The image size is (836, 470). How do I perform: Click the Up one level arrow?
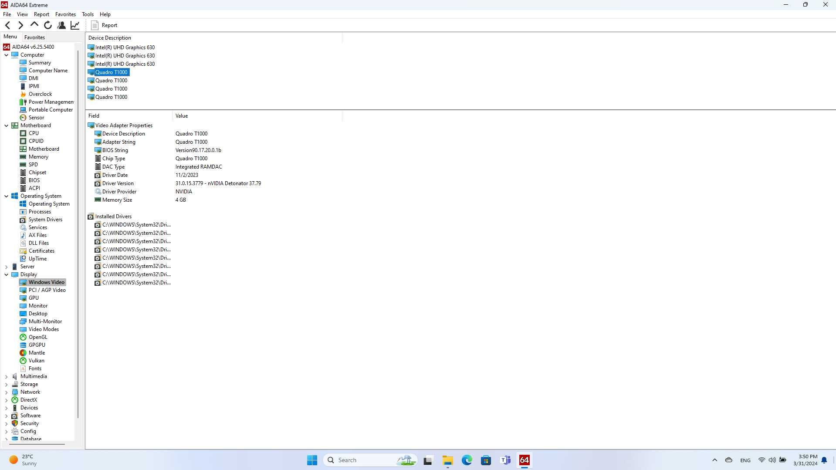tap(34, 25)
